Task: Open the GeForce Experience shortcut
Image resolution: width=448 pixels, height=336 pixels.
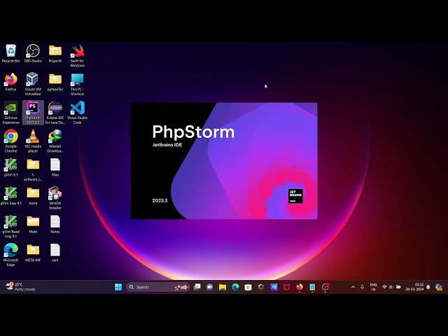Action: pyautogui.click(x=11, y=112)
